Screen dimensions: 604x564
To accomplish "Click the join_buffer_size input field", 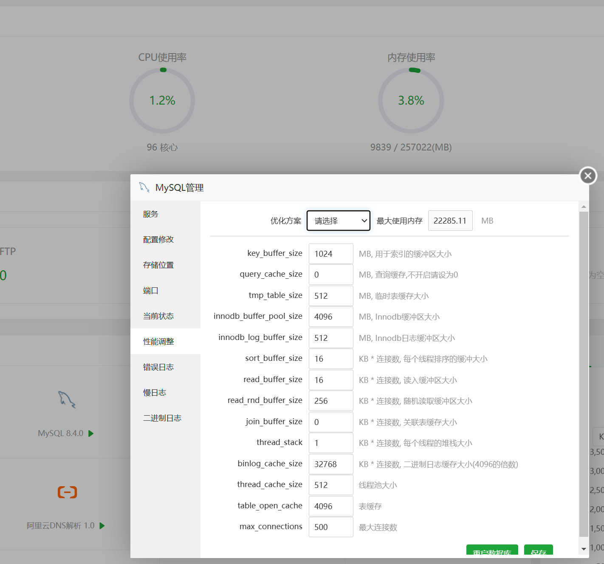I will 331,422.
